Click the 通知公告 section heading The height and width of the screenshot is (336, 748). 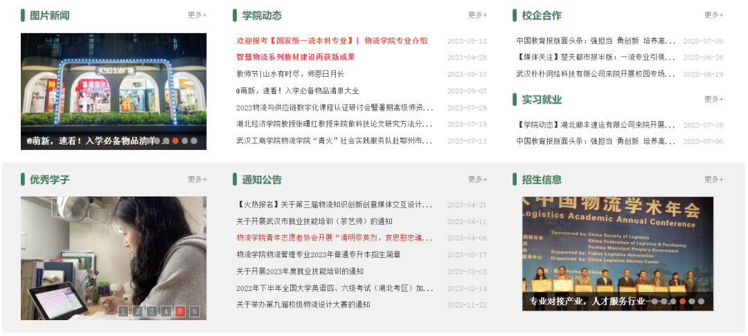262,180
